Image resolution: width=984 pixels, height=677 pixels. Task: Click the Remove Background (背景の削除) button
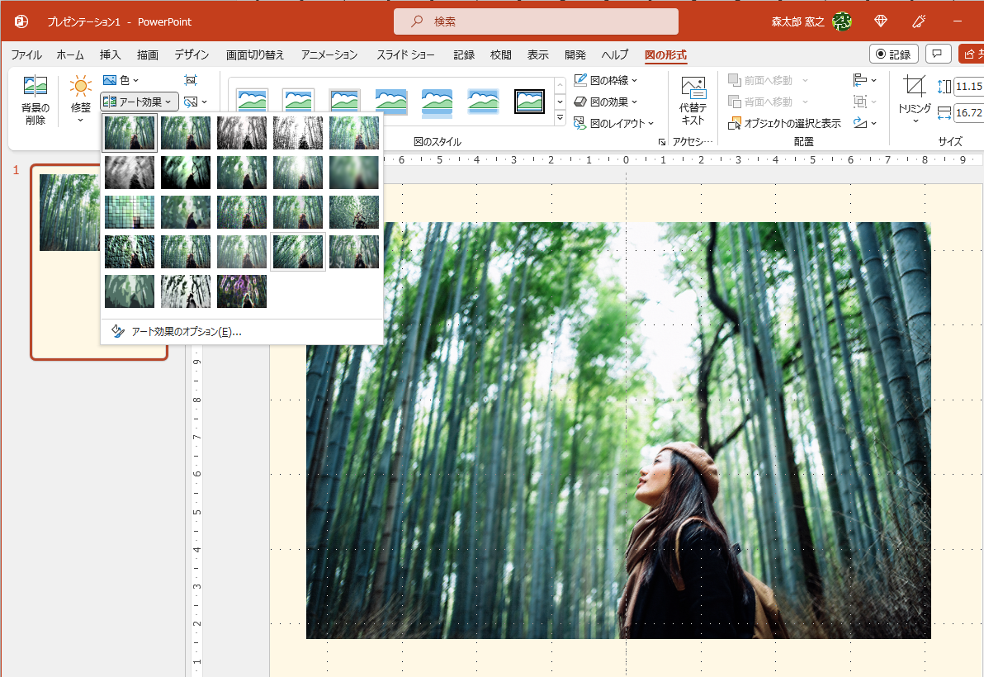(35, 101)
